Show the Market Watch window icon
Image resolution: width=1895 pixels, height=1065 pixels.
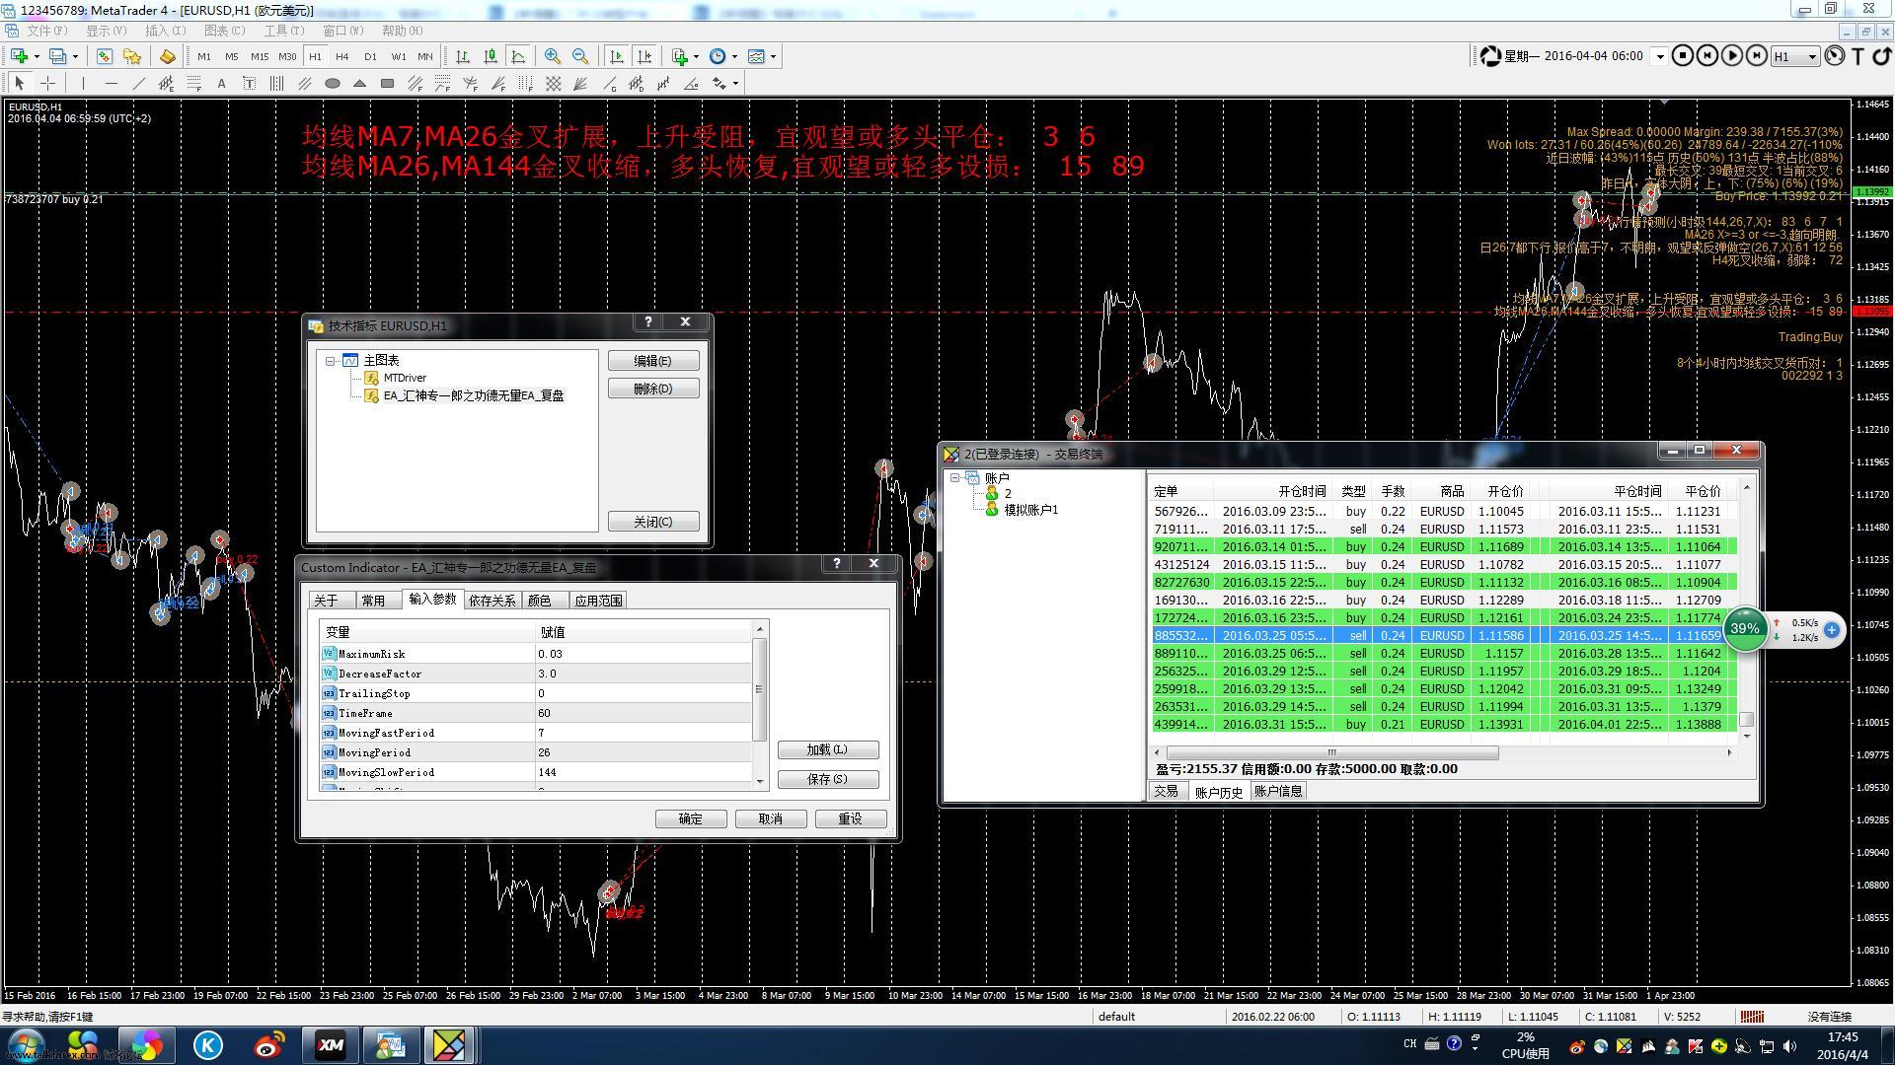104,56
